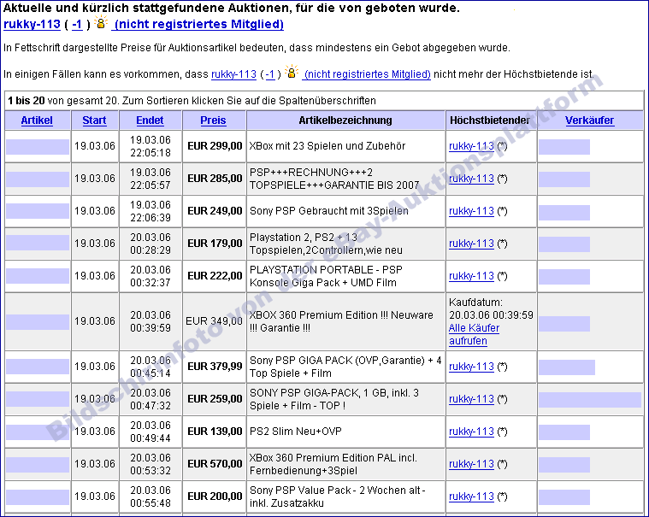Open rukky-113 link in Sony PSP Gebraucht row
The image size is (649, 517).
(x=471, y=211)
